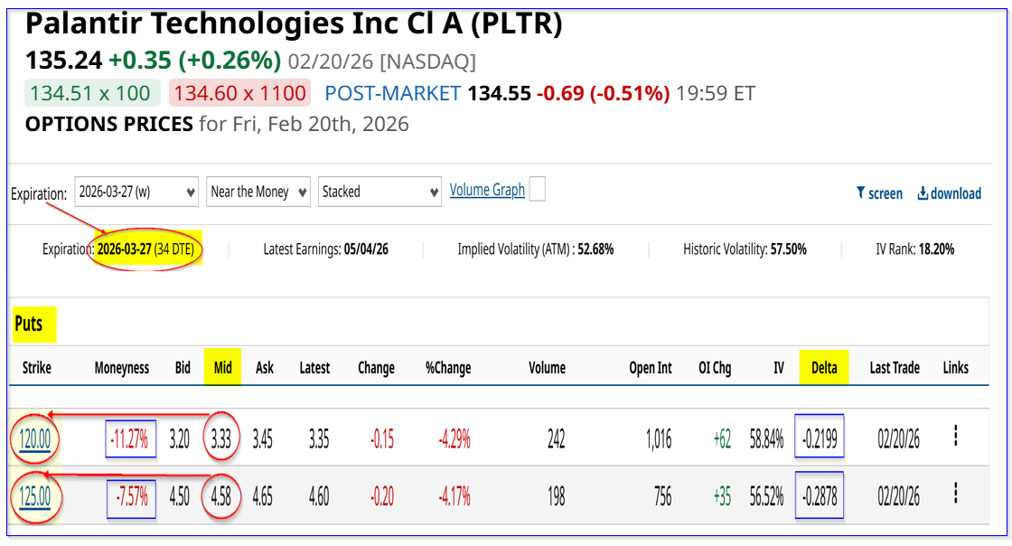Click the Volume Graph link
Image resolution: width=1012 pixels, height=546 pixels.
(x=487, y=190)
